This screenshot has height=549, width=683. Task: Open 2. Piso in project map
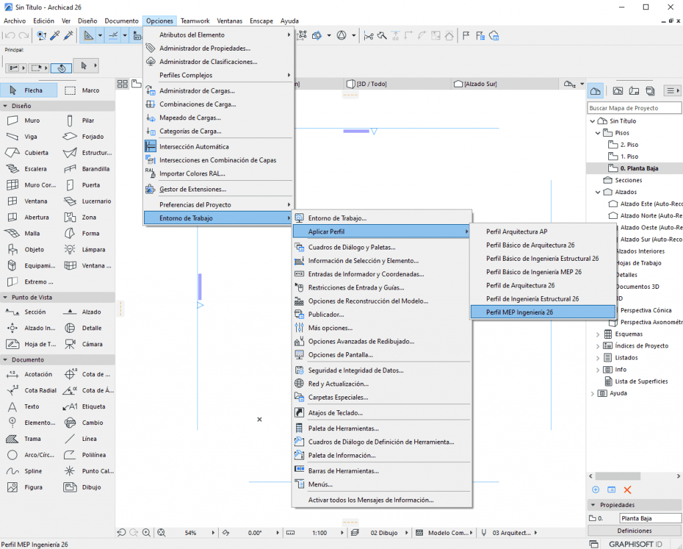tap(628, 145)
